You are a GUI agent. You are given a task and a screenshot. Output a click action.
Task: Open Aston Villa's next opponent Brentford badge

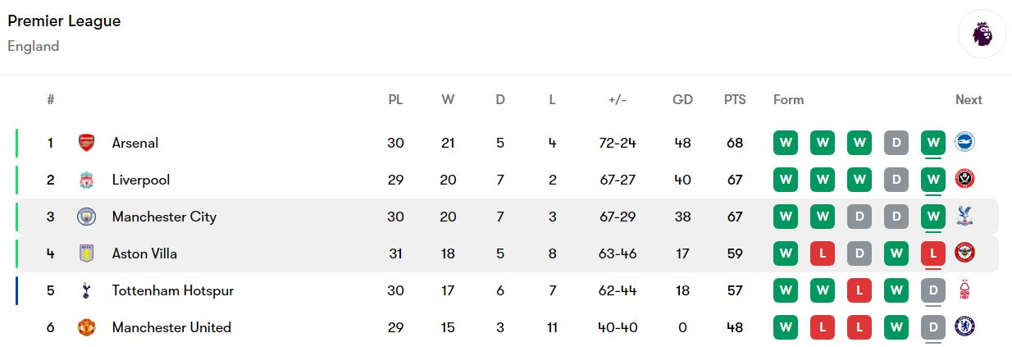coord(965,253)
